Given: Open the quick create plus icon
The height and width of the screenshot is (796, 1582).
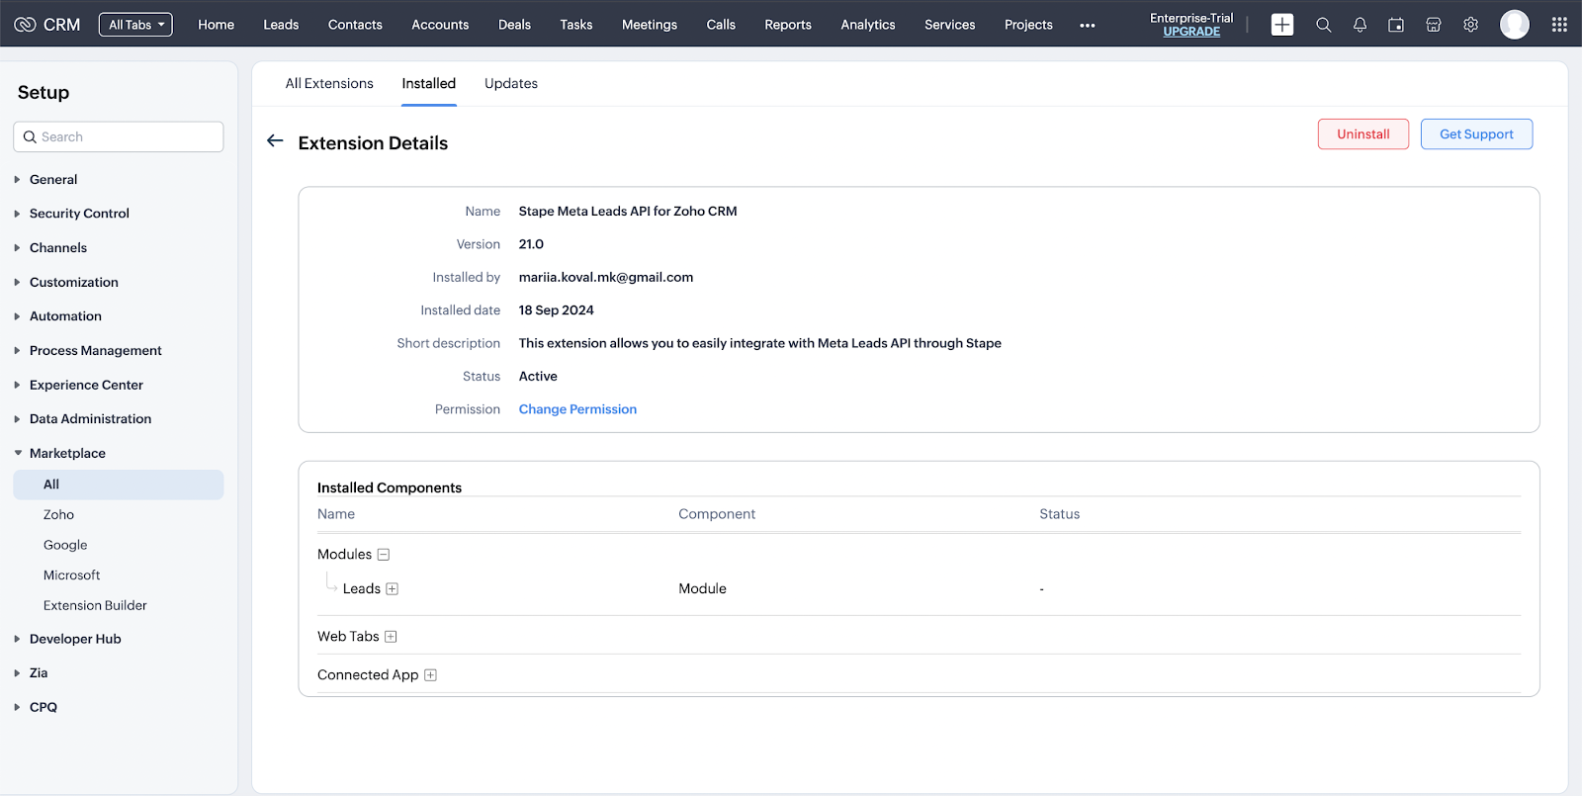Looking at the screenshot, I should pyautogui.click(x=1282, y=25).
